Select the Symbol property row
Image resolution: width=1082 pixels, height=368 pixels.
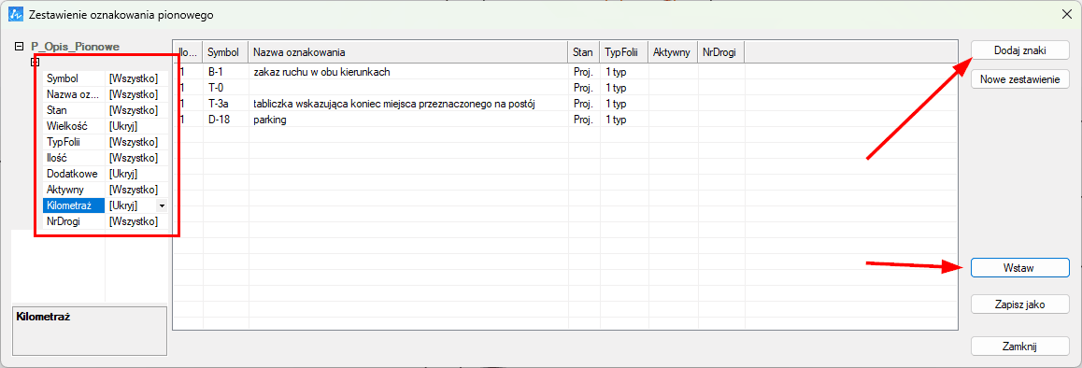105,78
